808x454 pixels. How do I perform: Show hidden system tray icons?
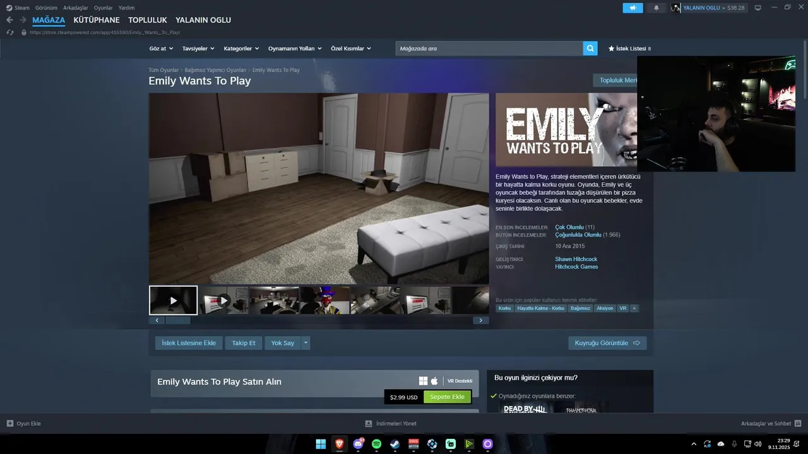tap(694, 444)
